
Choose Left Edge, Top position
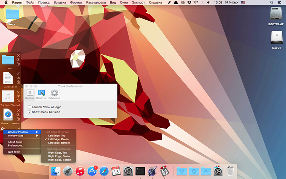point(57,136)
